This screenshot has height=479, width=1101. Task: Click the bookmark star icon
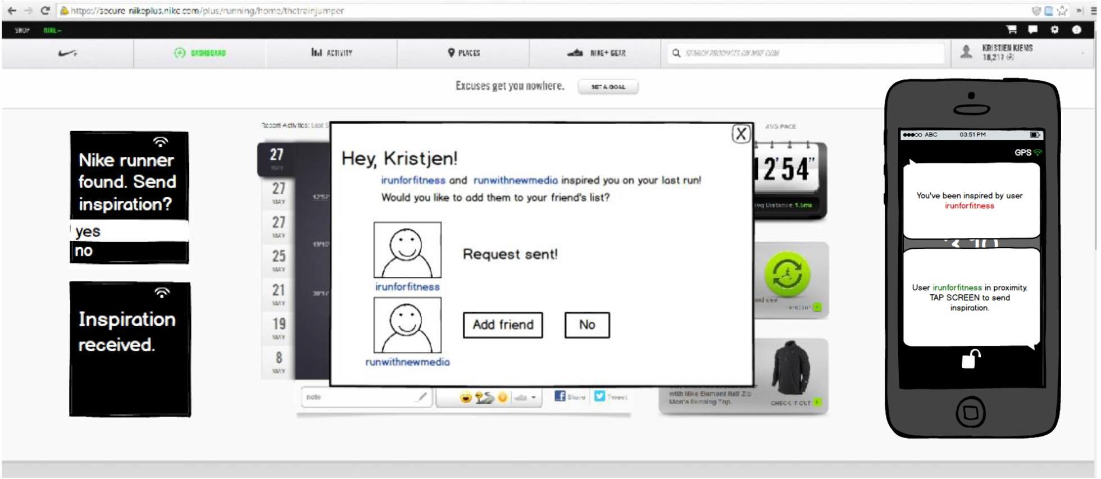[x=1062, y=11]
